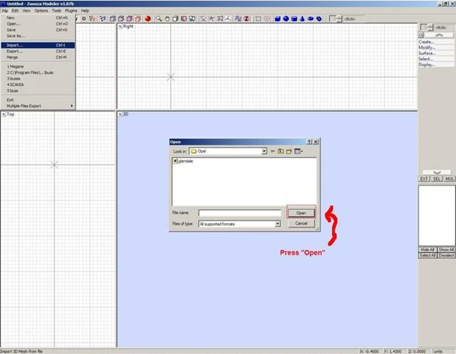The width and height of the screenshot is (456, 354).
Task: Open recent file 1 Megane
Action: pyautogui.click(x=38, y=66)
